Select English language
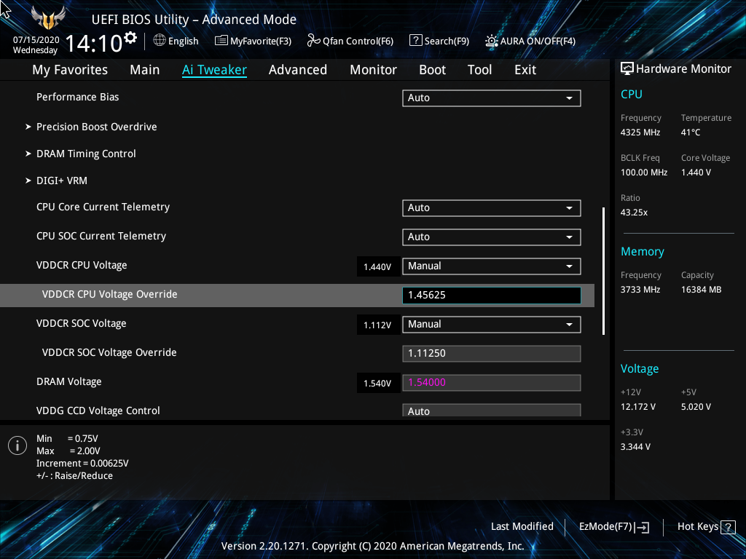 (183, 41)
